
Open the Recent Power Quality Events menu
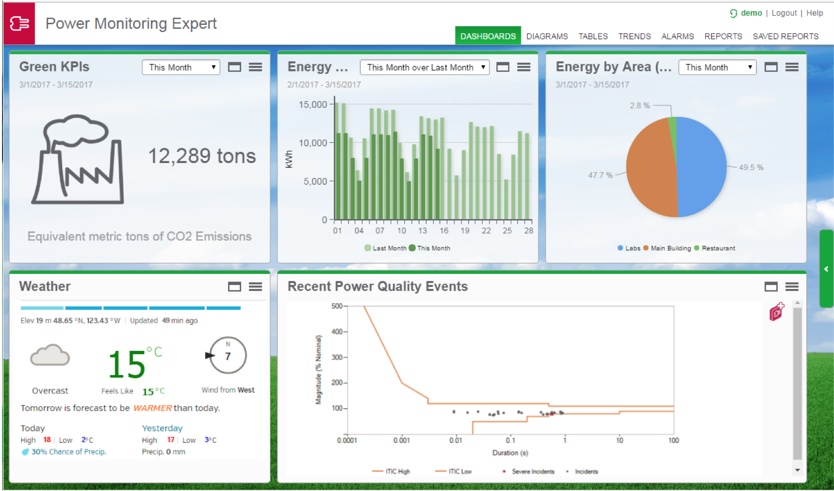792,287
